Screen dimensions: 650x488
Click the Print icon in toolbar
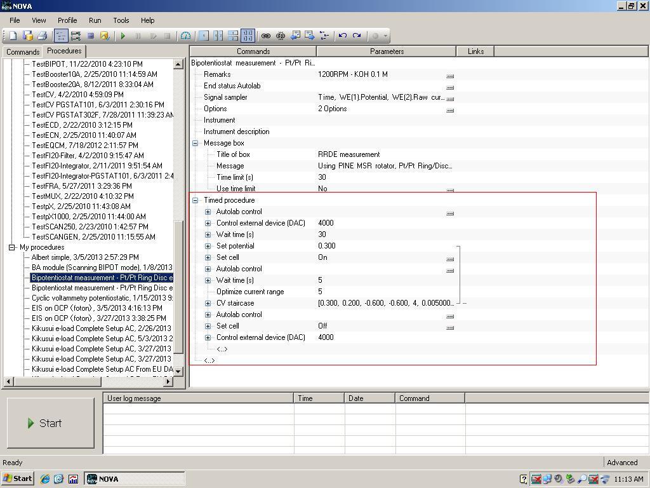pos(43,36)
